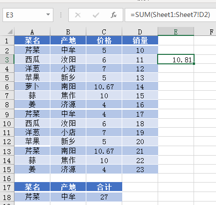Screen dimensions: 216x205
Task: Open the Name Box dropdown arrow
Action: pos(48,14)
